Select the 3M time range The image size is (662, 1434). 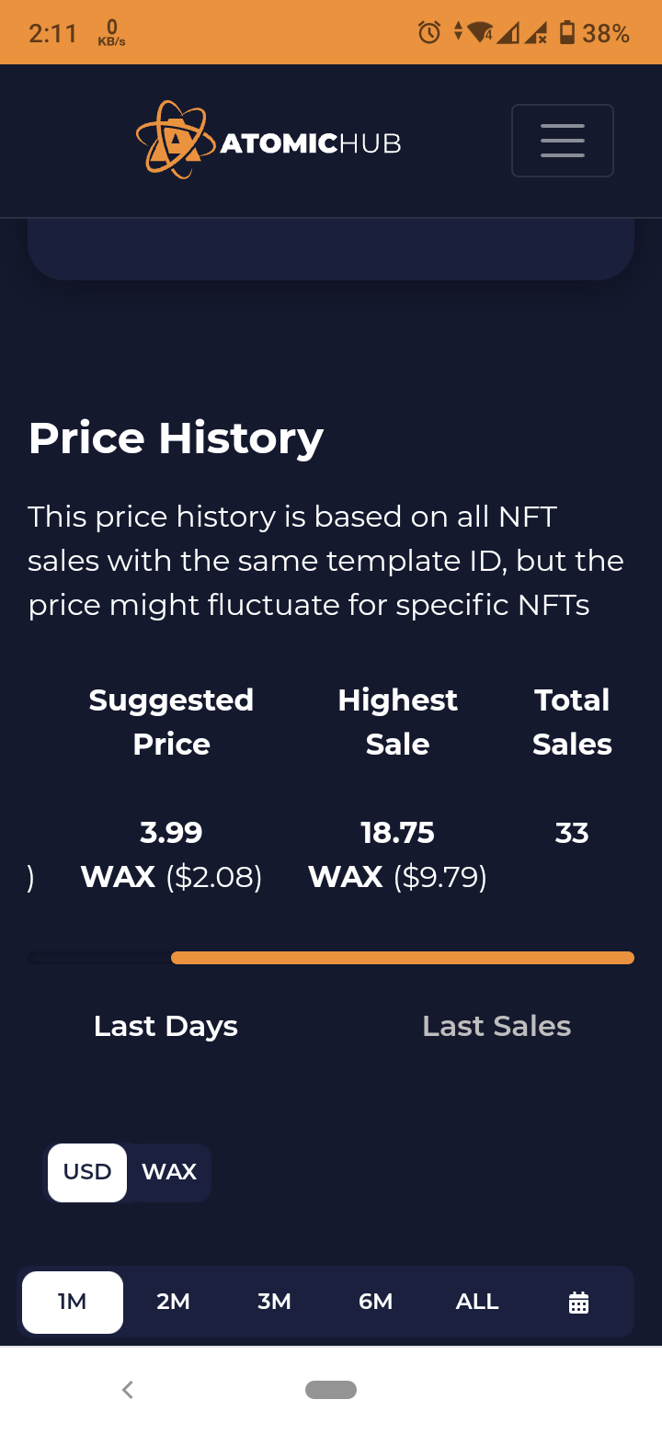274,1302
